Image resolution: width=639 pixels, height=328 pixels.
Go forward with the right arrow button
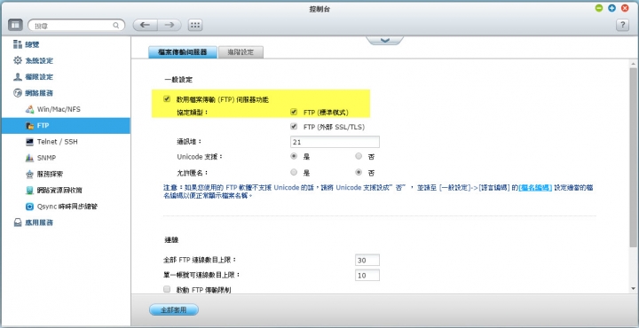point(170,25)
